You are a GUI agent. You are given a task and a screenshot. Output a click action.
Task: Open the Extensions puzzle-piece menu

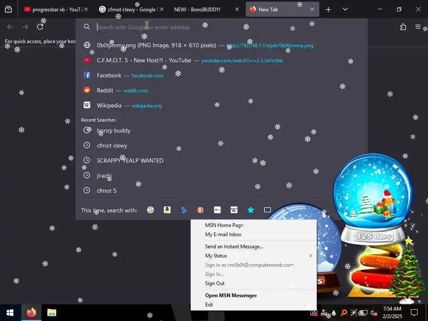point(403,27)
